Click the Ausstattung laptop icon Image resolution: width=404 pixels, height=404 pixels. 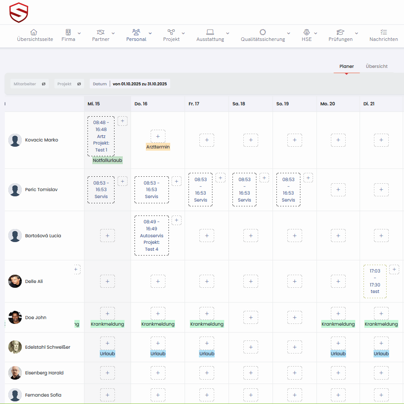pos(210,32)
